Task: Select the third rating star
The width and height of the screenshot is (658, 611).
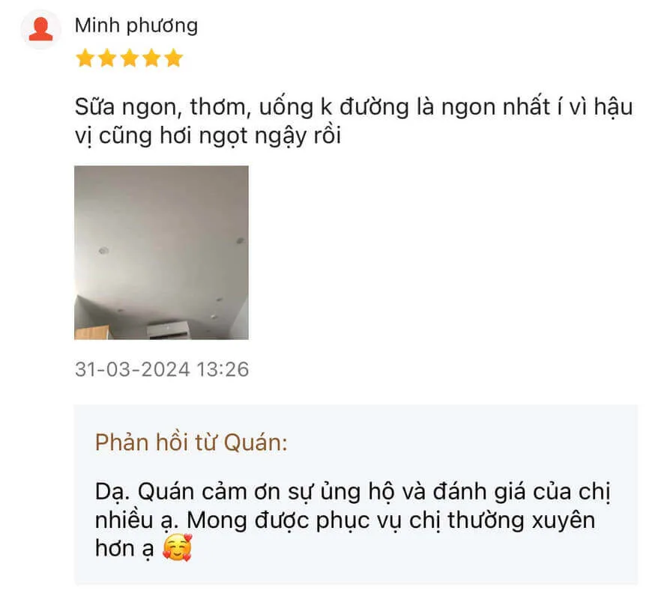Action: (x=129, y=58)
